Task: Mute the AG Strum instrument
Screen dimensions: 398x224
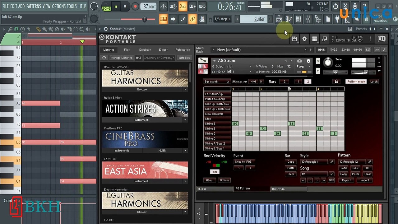Action: [318, 71]
